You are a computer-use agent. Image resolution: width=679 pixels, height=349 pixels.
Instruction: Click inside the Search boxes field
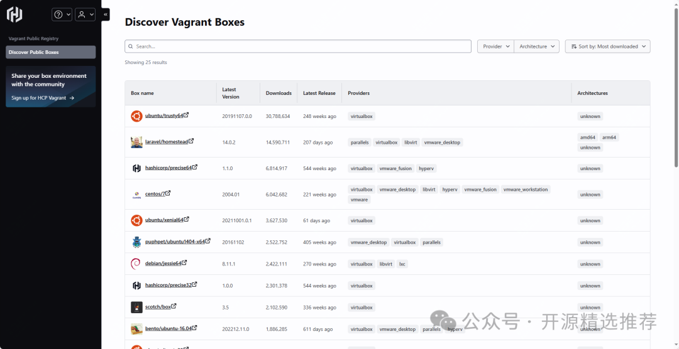[298, 46]
